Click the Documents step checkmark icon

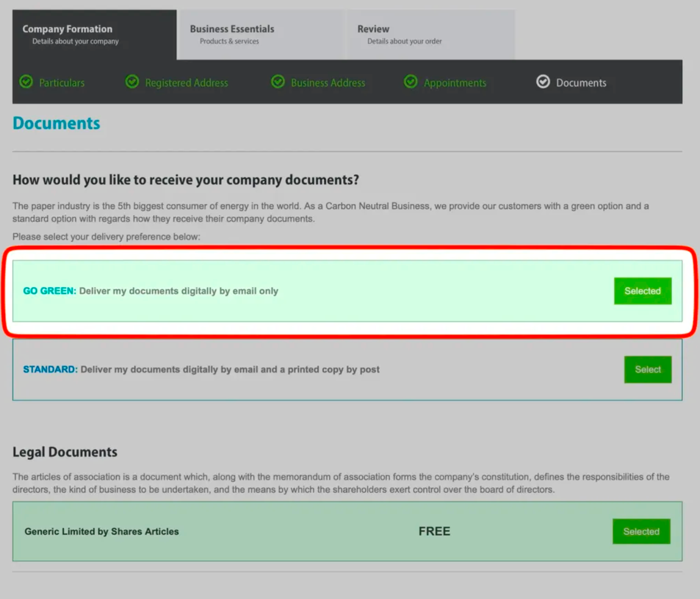(543, 82)
